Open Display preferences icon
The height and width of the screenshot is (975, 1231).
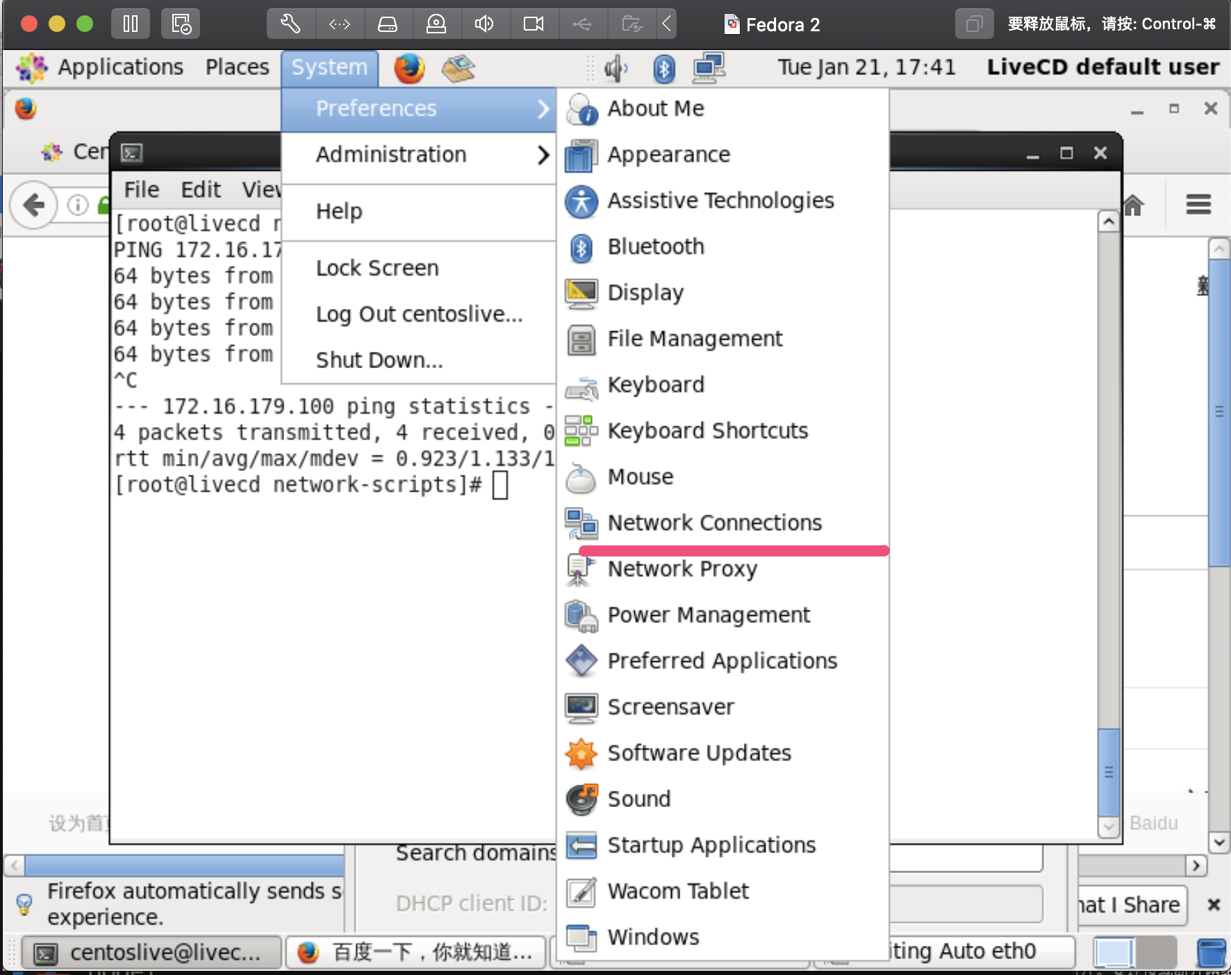click(581, 293)
